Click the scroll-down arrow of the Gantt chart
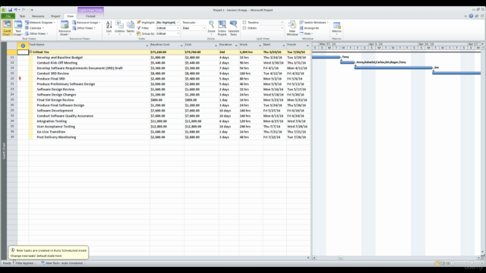The height and width of the screenshot is (273, 486). point(482,253)
